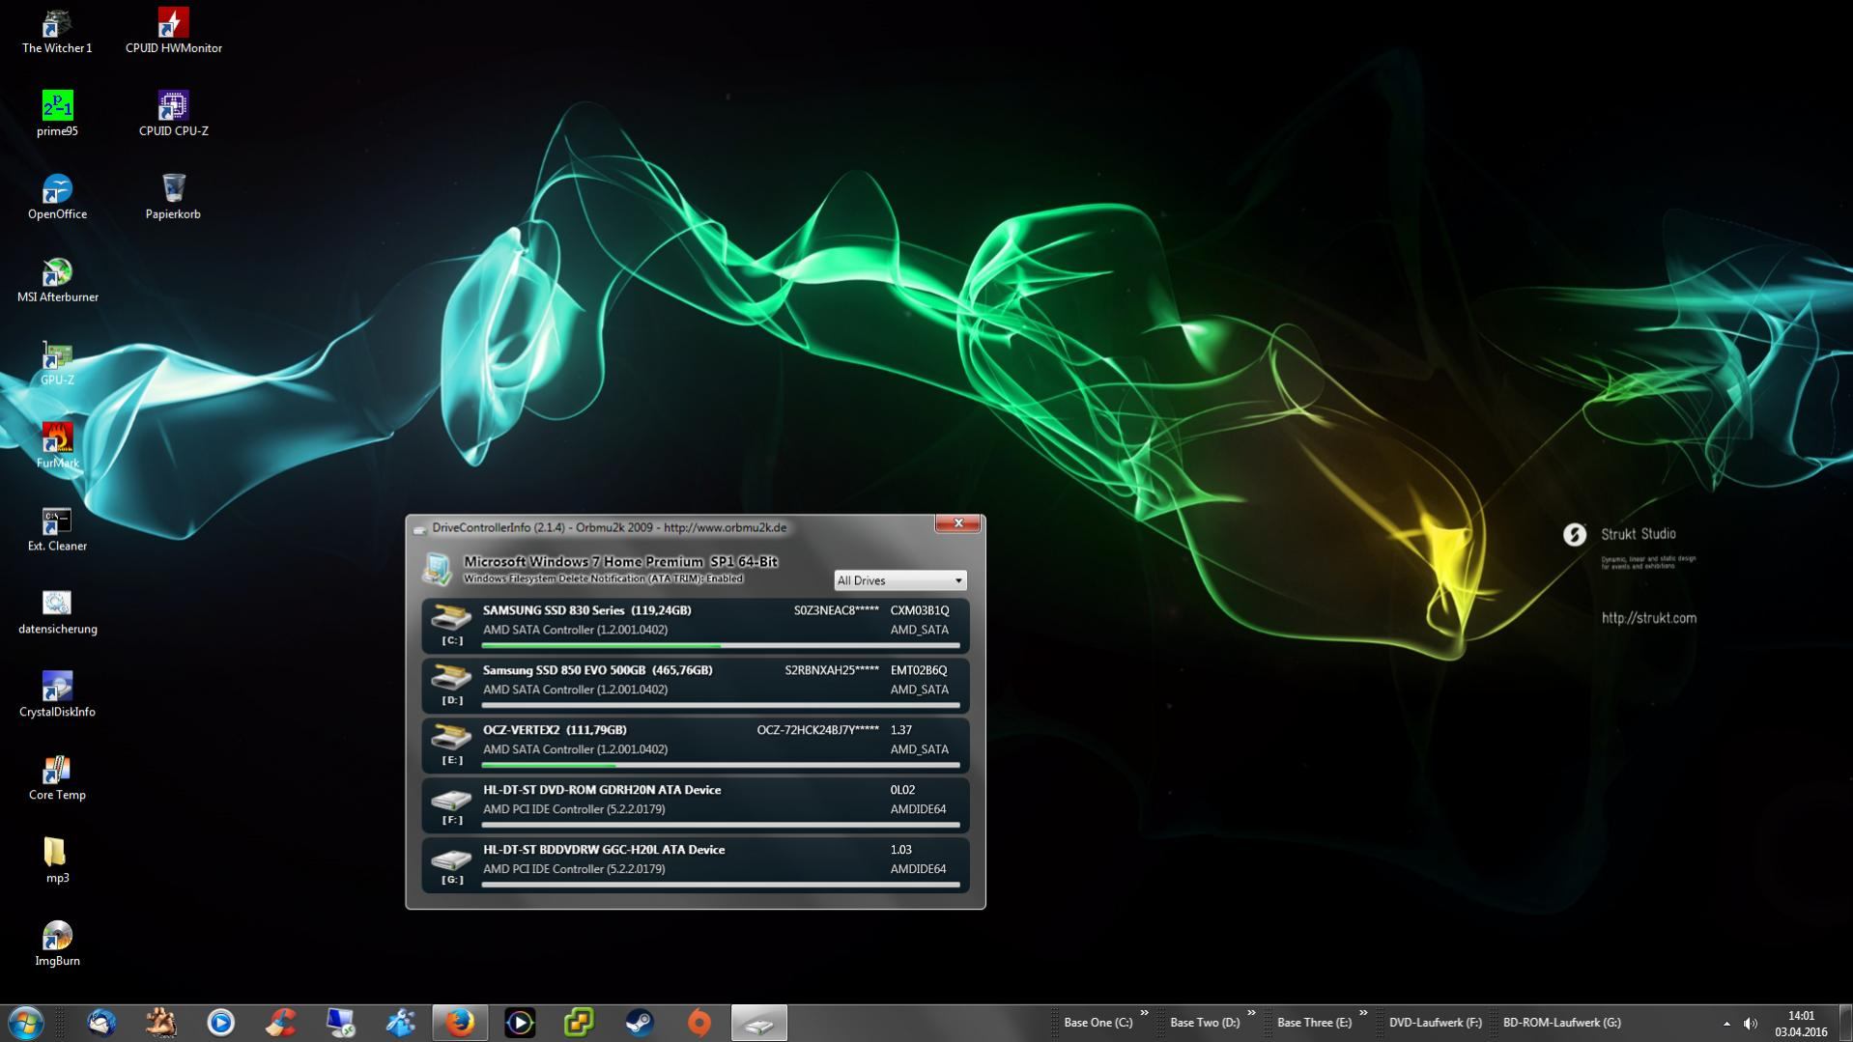1853x1042 pixels.
Task: Click serial number S2RBNXAH25*****
Action: point(832,670)
